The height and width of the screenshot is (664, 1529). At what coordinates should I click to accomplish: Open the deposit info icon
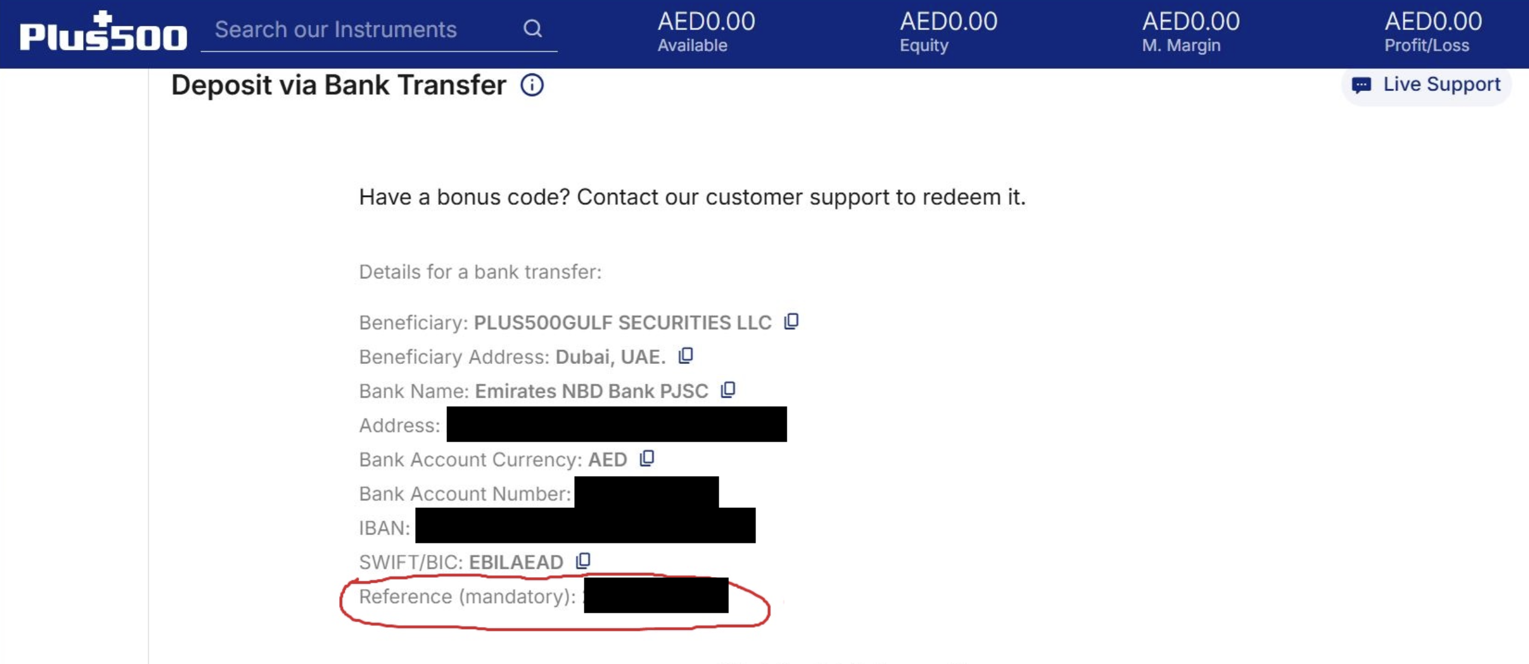[x=531, y=85]
